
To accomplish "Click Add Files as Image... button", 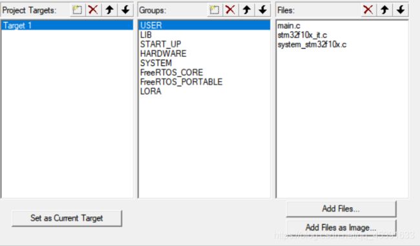I will pos(341,228).
